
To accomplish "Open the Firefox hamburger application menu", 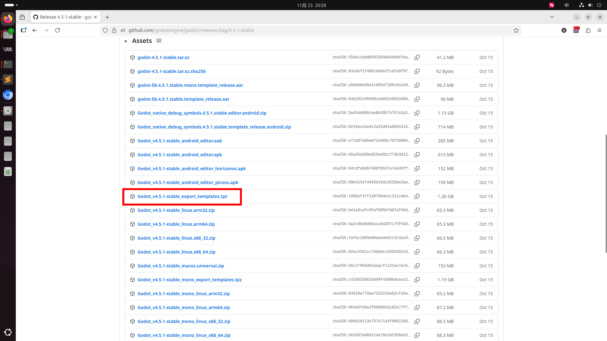I will click(x=599, y=30).
